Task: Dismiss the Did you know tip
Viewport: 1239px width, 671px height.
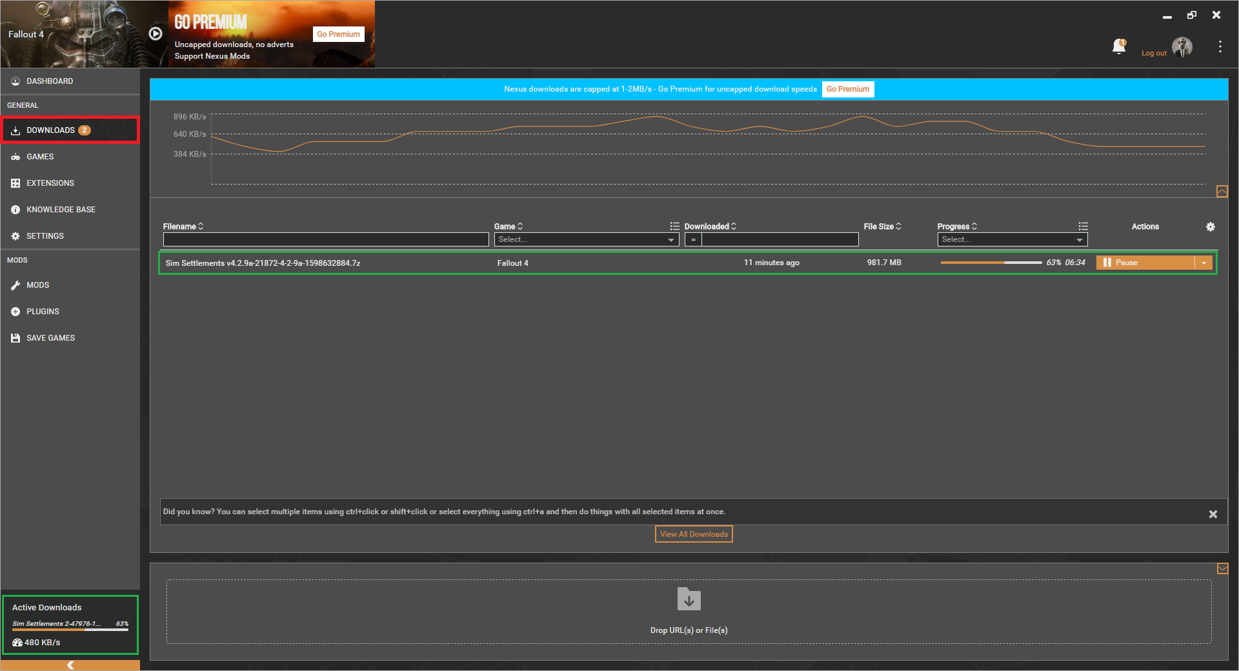Action: [1213, 514]
